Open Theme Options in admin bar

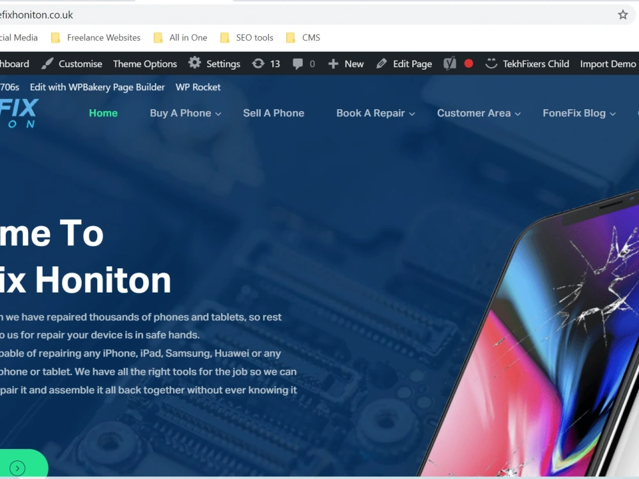[x=145, y=64]
